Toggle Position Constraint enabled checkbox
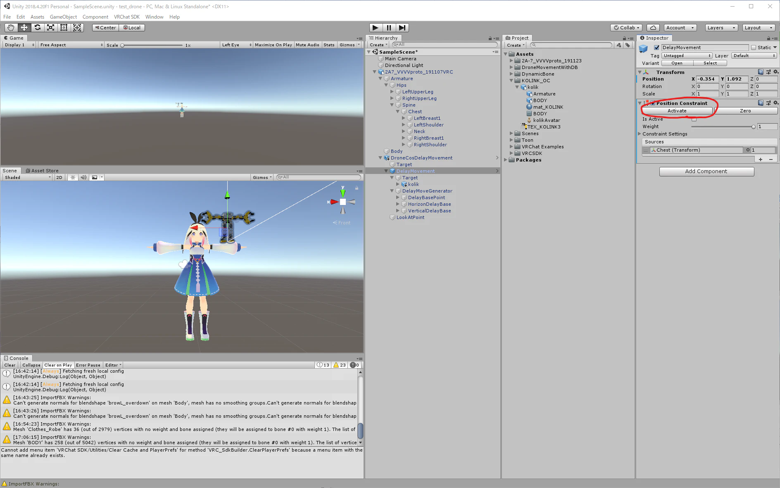 click(x=653, y=103)
